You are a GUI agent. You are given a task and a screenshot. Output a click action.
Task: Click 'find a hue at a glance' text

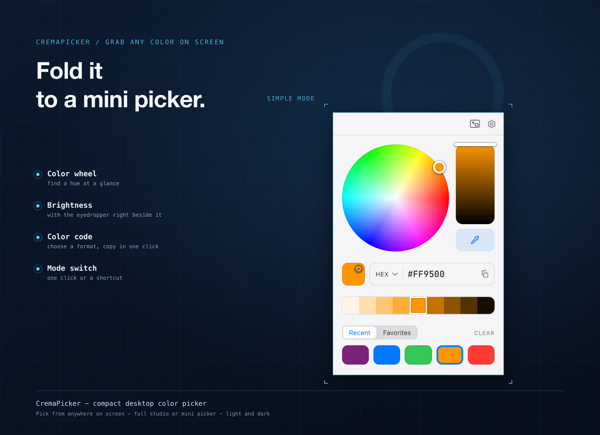click(83, 183)
